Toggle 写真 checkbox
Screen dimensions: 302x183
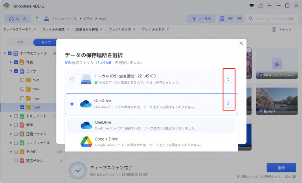click(16, 62)
